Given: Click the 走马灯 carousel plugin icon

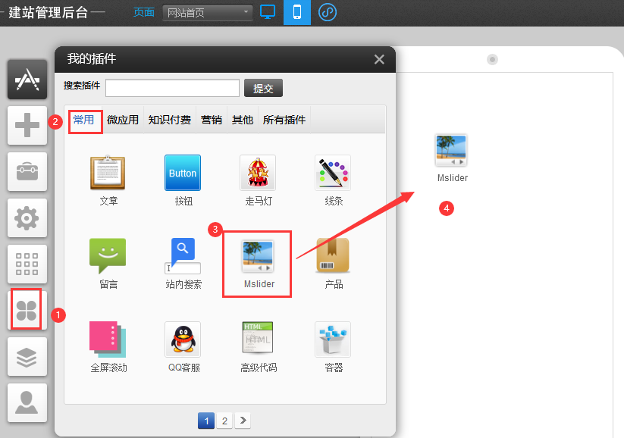Looking at the screenshot, I should pyautogui.click(x=258, y=173).
